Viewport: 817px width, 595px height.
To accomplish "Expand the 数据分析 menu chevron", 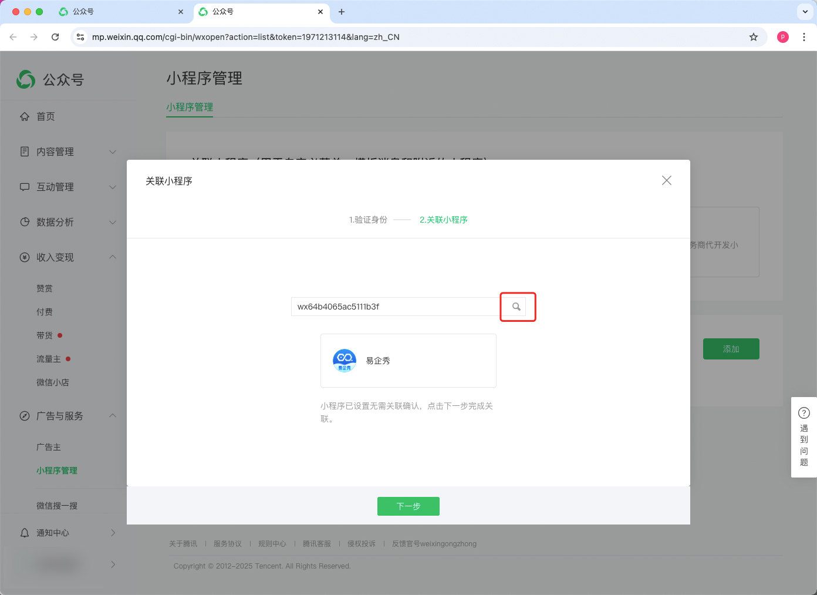I will [x=113, y=222].
